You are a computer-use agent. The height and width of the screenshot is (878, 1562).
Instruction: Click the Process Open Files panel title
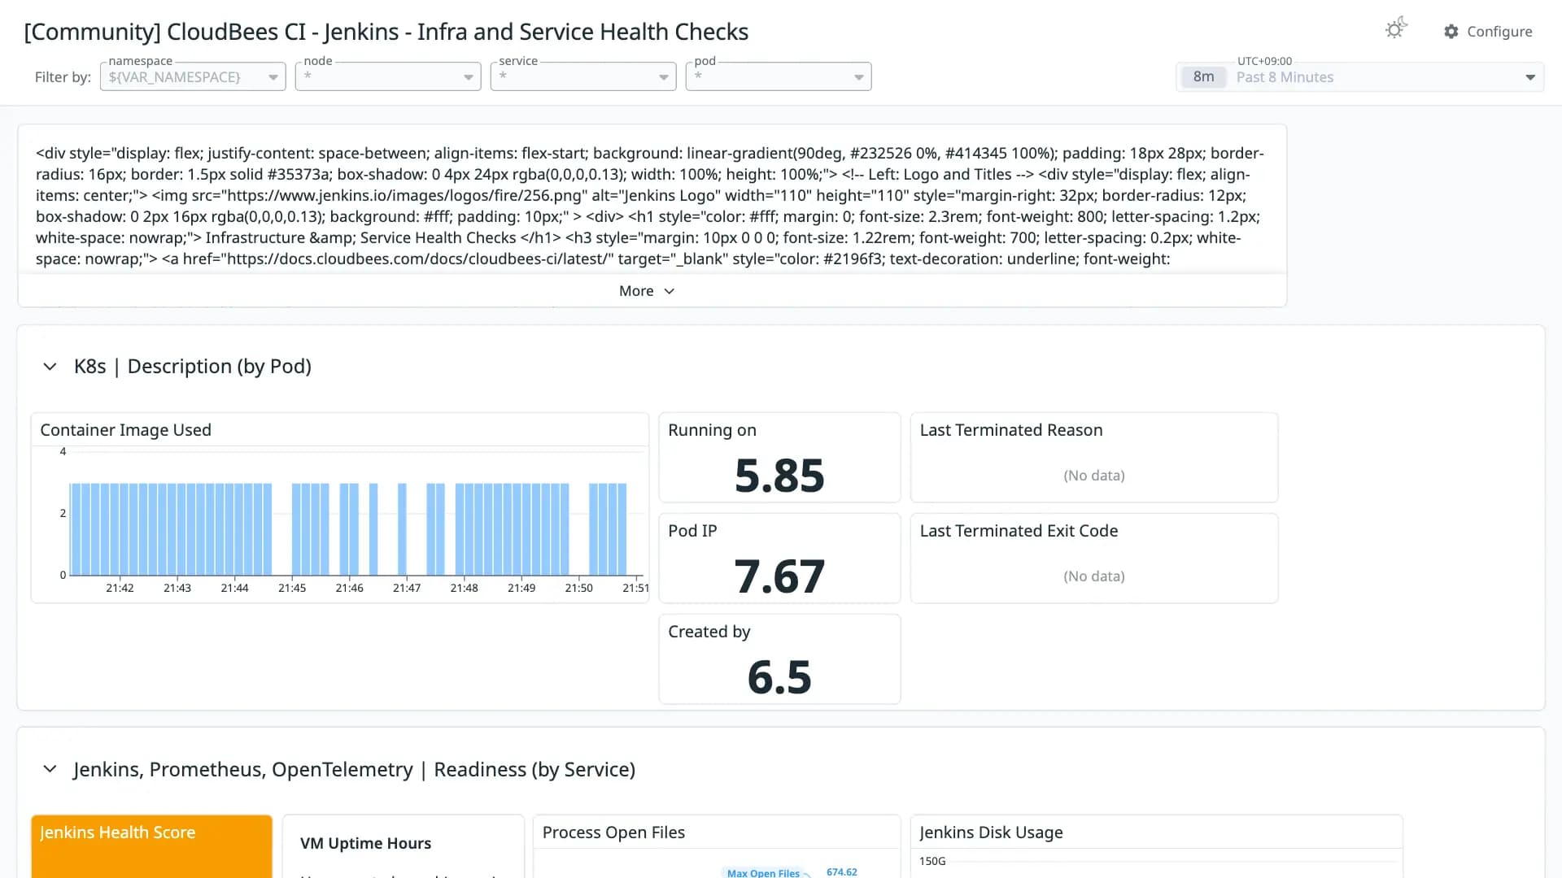(x=613, y=832)
